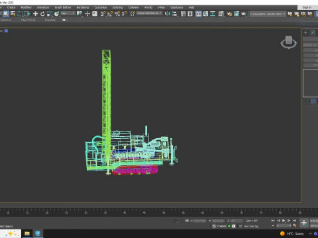Select the Object Paint ribbon tab
The height and width of the screenshot is (238, 318).
[x=28, y=20]
